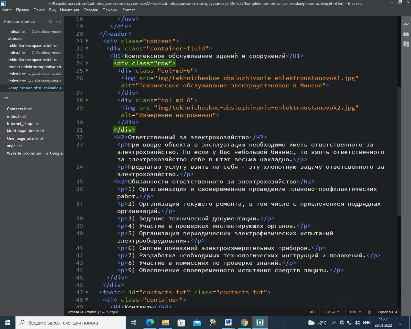Screen dimensions: 411x329
Task: Click the editor's vertical scrollbar
Action: (x=399, y=151)
